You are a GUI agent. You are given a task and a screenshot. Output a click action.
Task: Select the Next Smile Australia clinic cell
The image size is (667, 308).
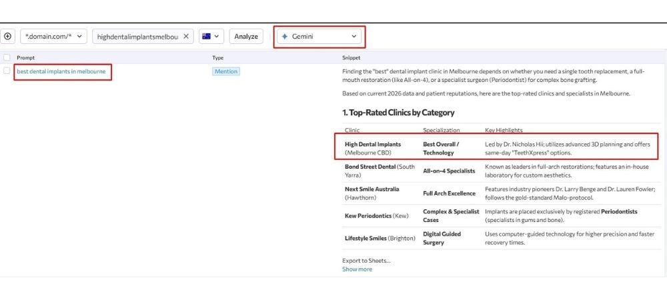point(372,193)
